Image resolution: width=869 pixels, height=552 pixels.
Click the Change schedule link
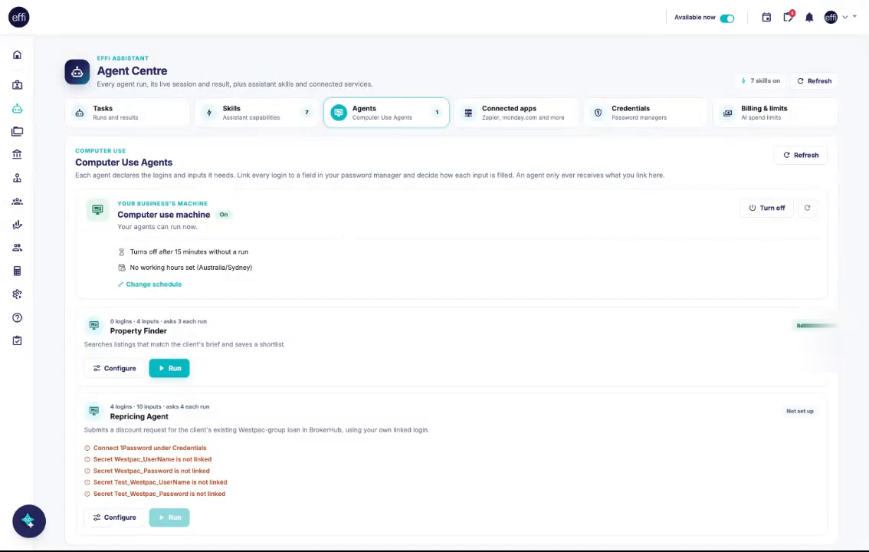[x=149, y=284]
